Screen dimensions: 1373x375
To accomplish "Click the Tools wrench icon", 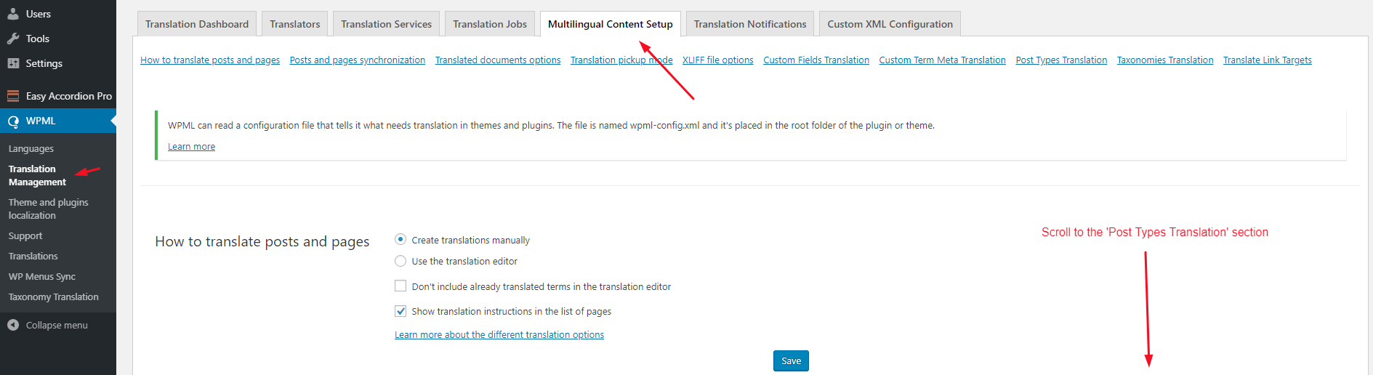I will (x=13, y=39).
